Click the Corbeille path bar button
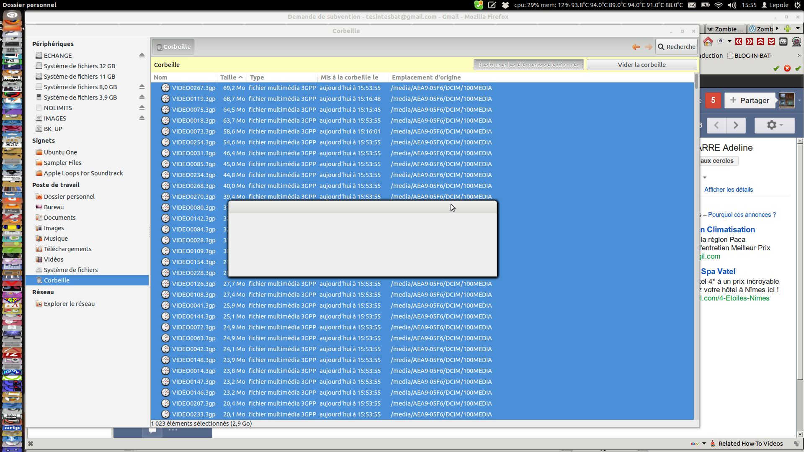This screenshot has width=804, height=452. pyautogui.click(x=173, y=47)
